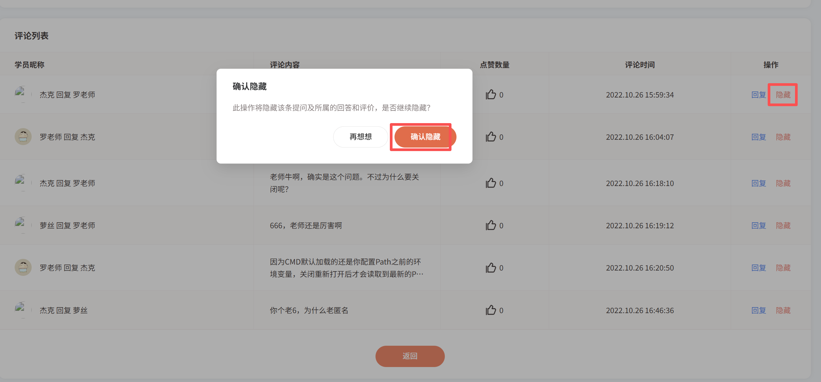Screen dimensions: 821x382
Task: Like the '666，老师还是厉害啊' comment
Action: (x=490, y=225)
